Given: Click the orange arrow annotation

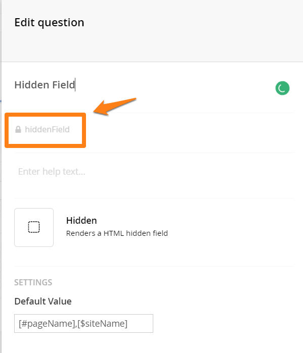Looking at the screenshot, I should tap(115, 106).
